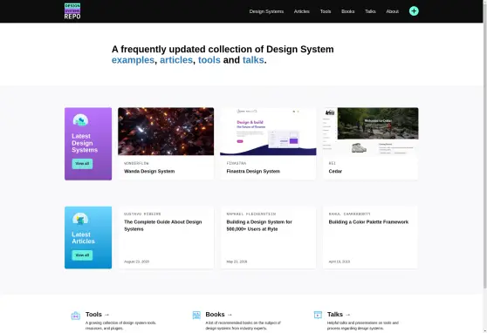This screenshot has width=487, height=333.
Task: Select Talks in the top navigation
Action: pos(370,11)
